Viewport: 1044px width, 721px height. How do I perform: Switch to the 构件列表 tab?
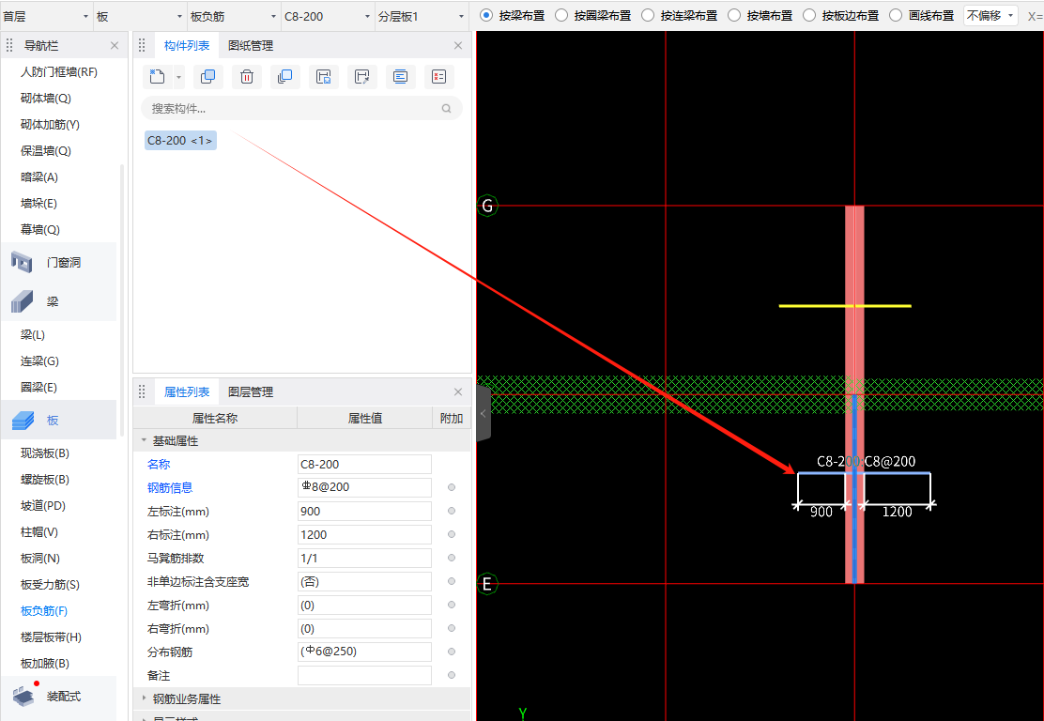point(187,45)
